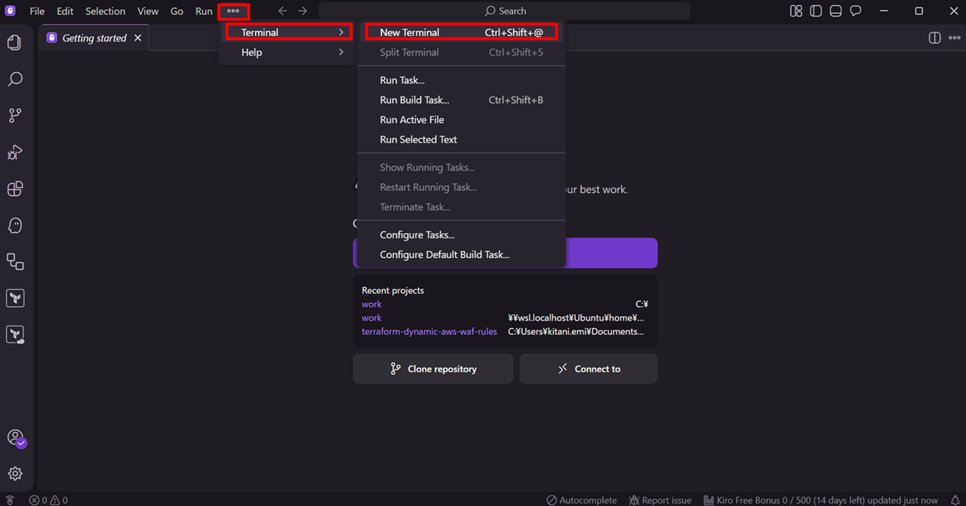Choose Configure Tasks... in the Terminal menu
This screenshot has height=506, width=966.
pyautogui.click(x=417, y=235)
